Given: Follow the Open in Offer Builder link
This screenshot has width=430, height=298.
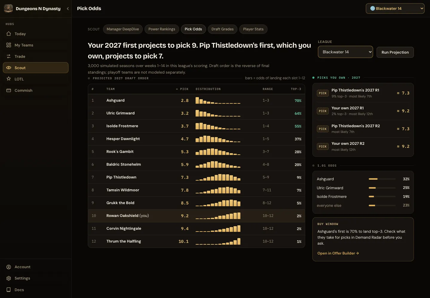Looking at the screenshot, I should tap(338, 253).
